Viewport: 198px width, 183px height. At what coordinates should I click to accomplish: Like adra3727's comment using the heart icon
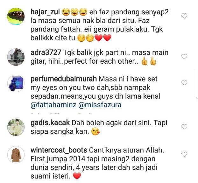coord(184,56)
